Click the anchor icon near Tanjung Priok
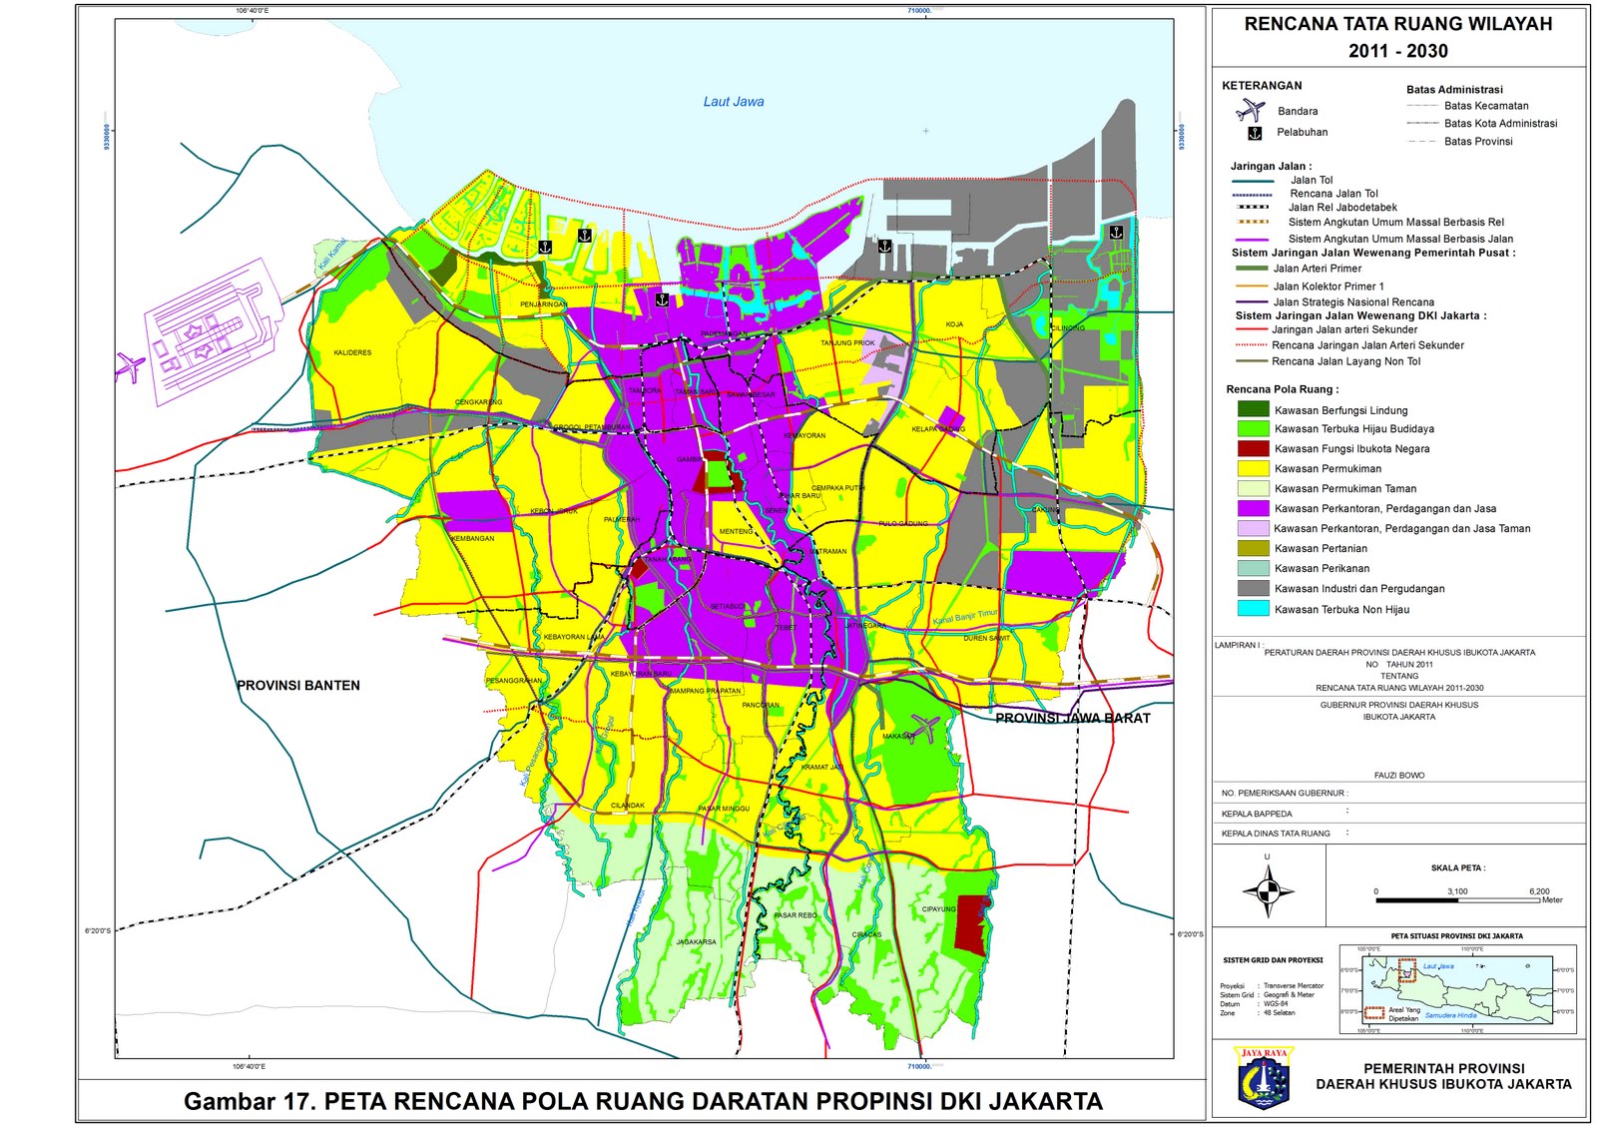 point(884,246)
